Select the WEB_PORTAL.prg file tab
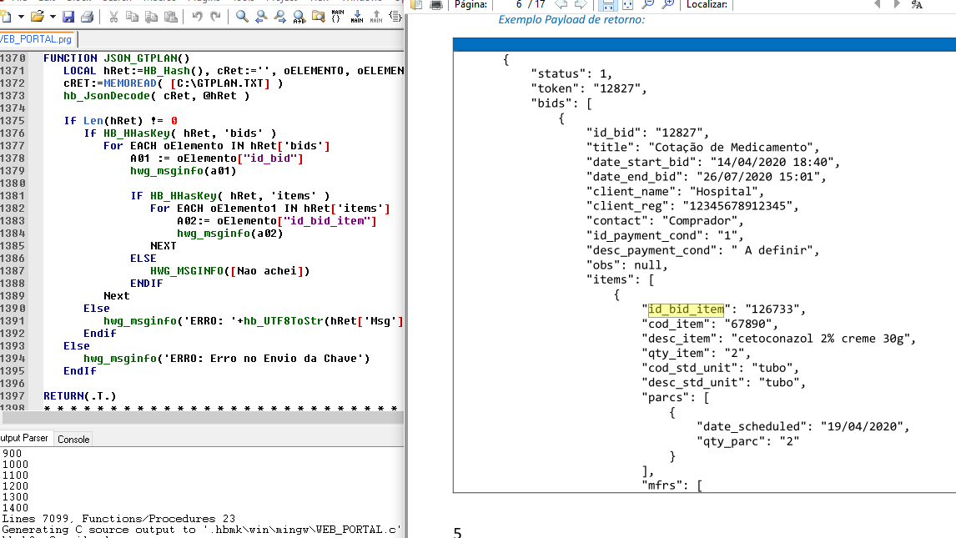 point(37,39)
